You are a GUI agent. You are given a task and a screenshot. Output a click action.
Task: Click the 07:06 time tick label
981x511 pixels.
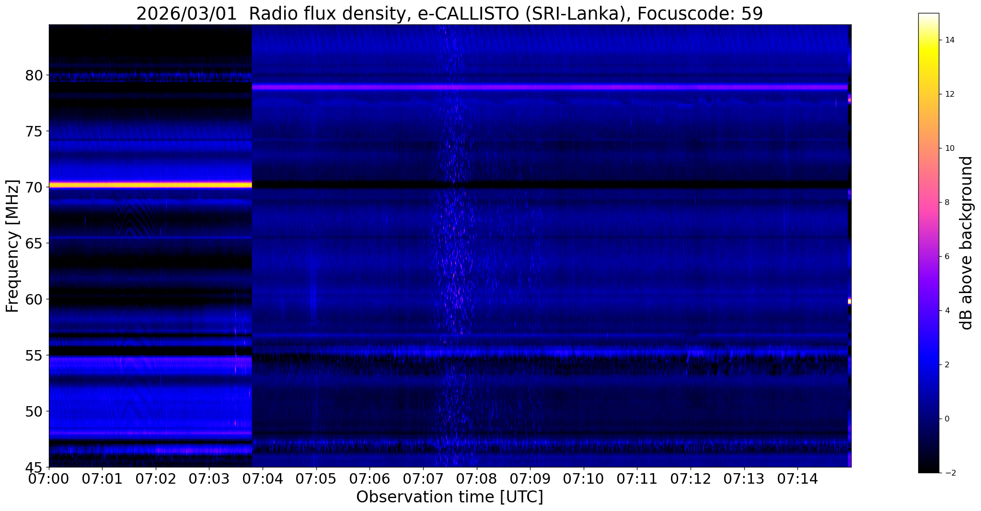pyautogui.click(x=369, y=479)
